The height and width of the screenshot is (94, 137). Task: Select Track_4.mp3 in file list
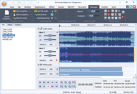point(7,29)
